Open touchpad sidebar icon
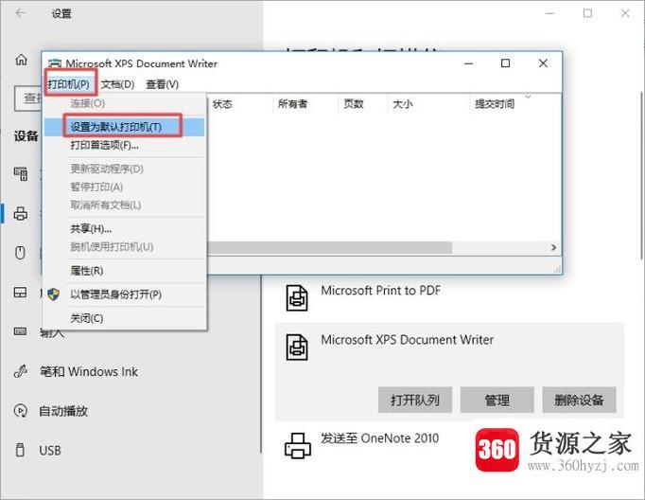This screenshot has height=500, width=645. (x=20, y=293)
